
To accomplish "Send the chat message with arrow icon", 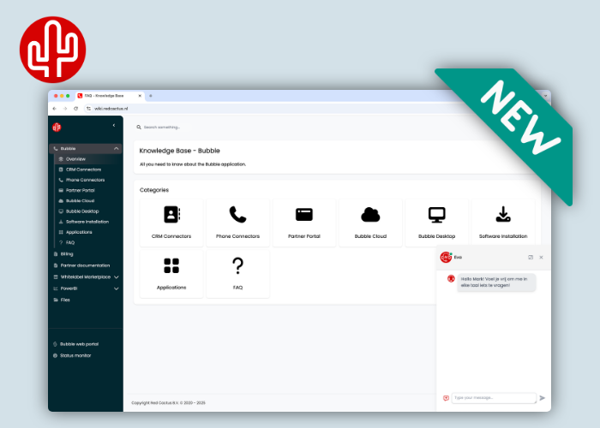I will [543, 398].
